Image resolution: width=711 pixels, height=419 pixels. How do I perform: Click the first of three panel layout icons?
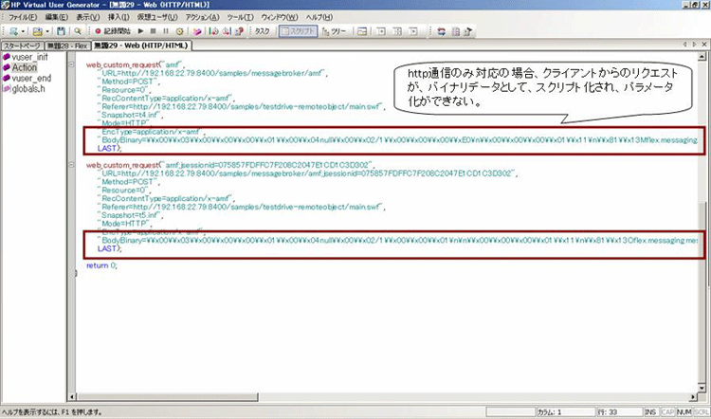[381, 31]
